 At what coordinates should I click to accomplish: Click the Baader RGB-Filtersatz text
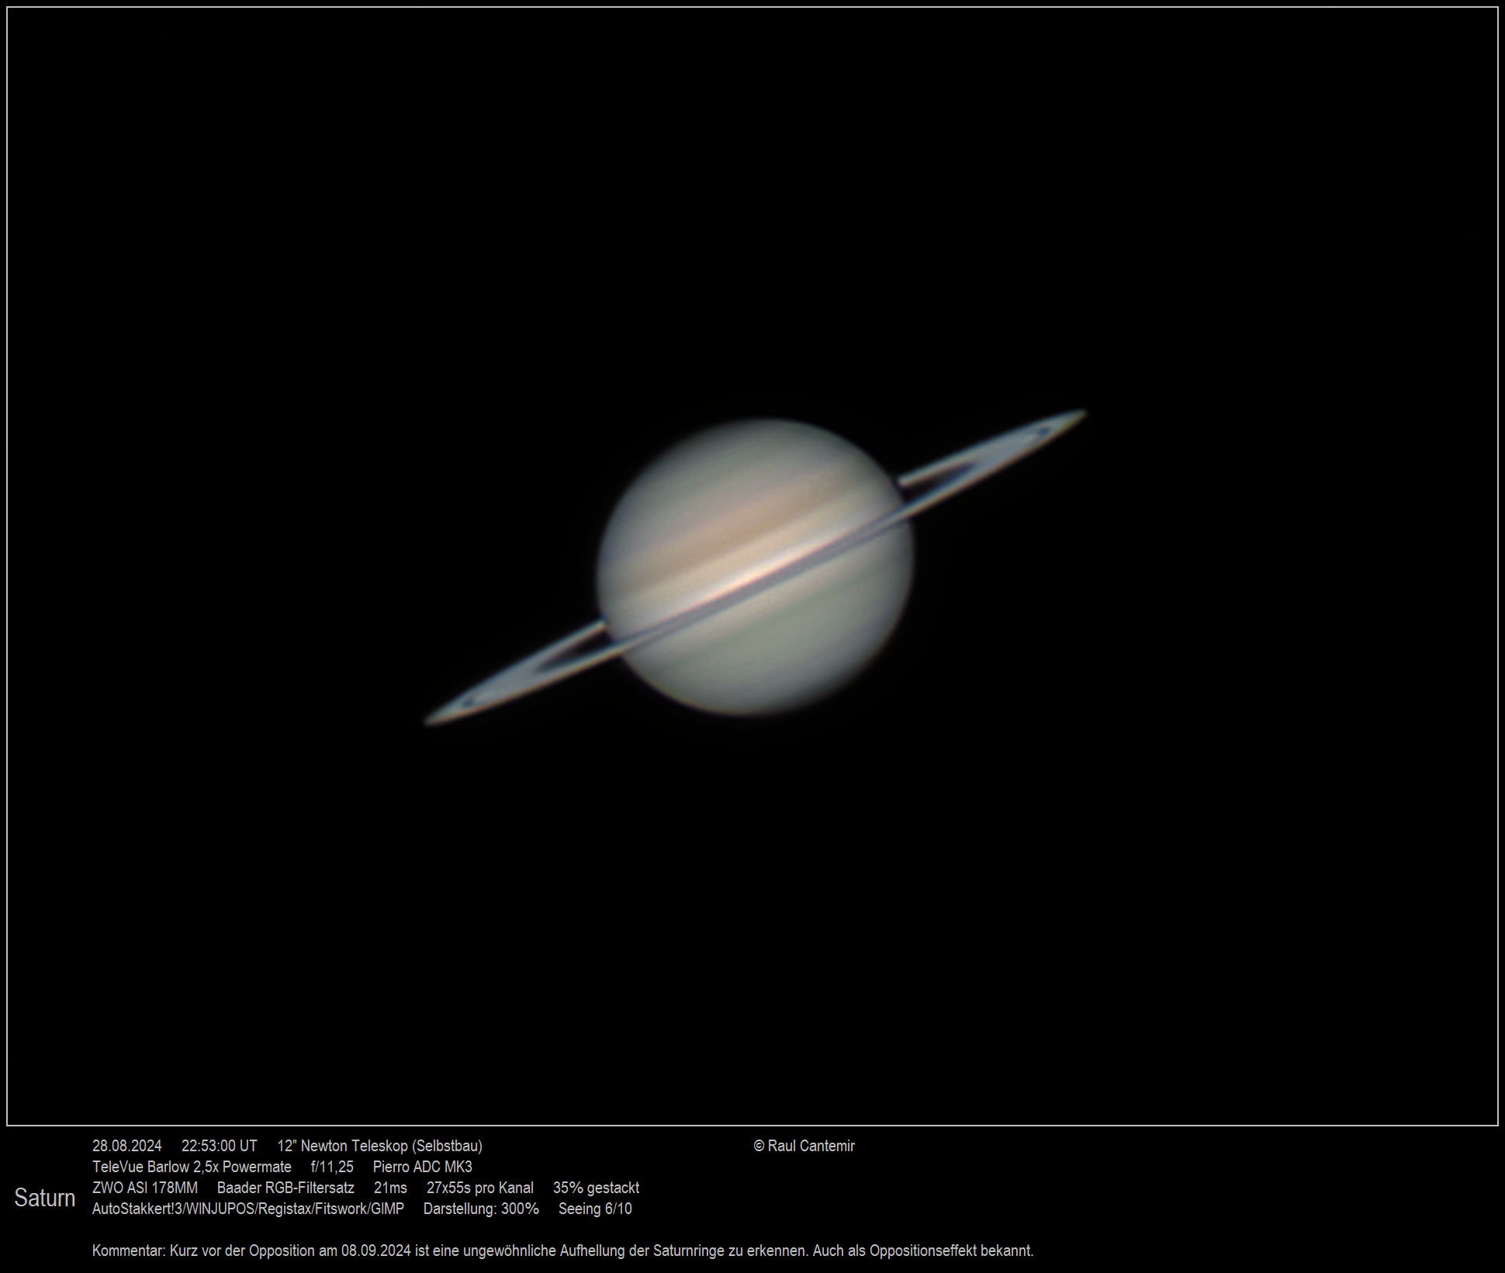click(285, 1188)
